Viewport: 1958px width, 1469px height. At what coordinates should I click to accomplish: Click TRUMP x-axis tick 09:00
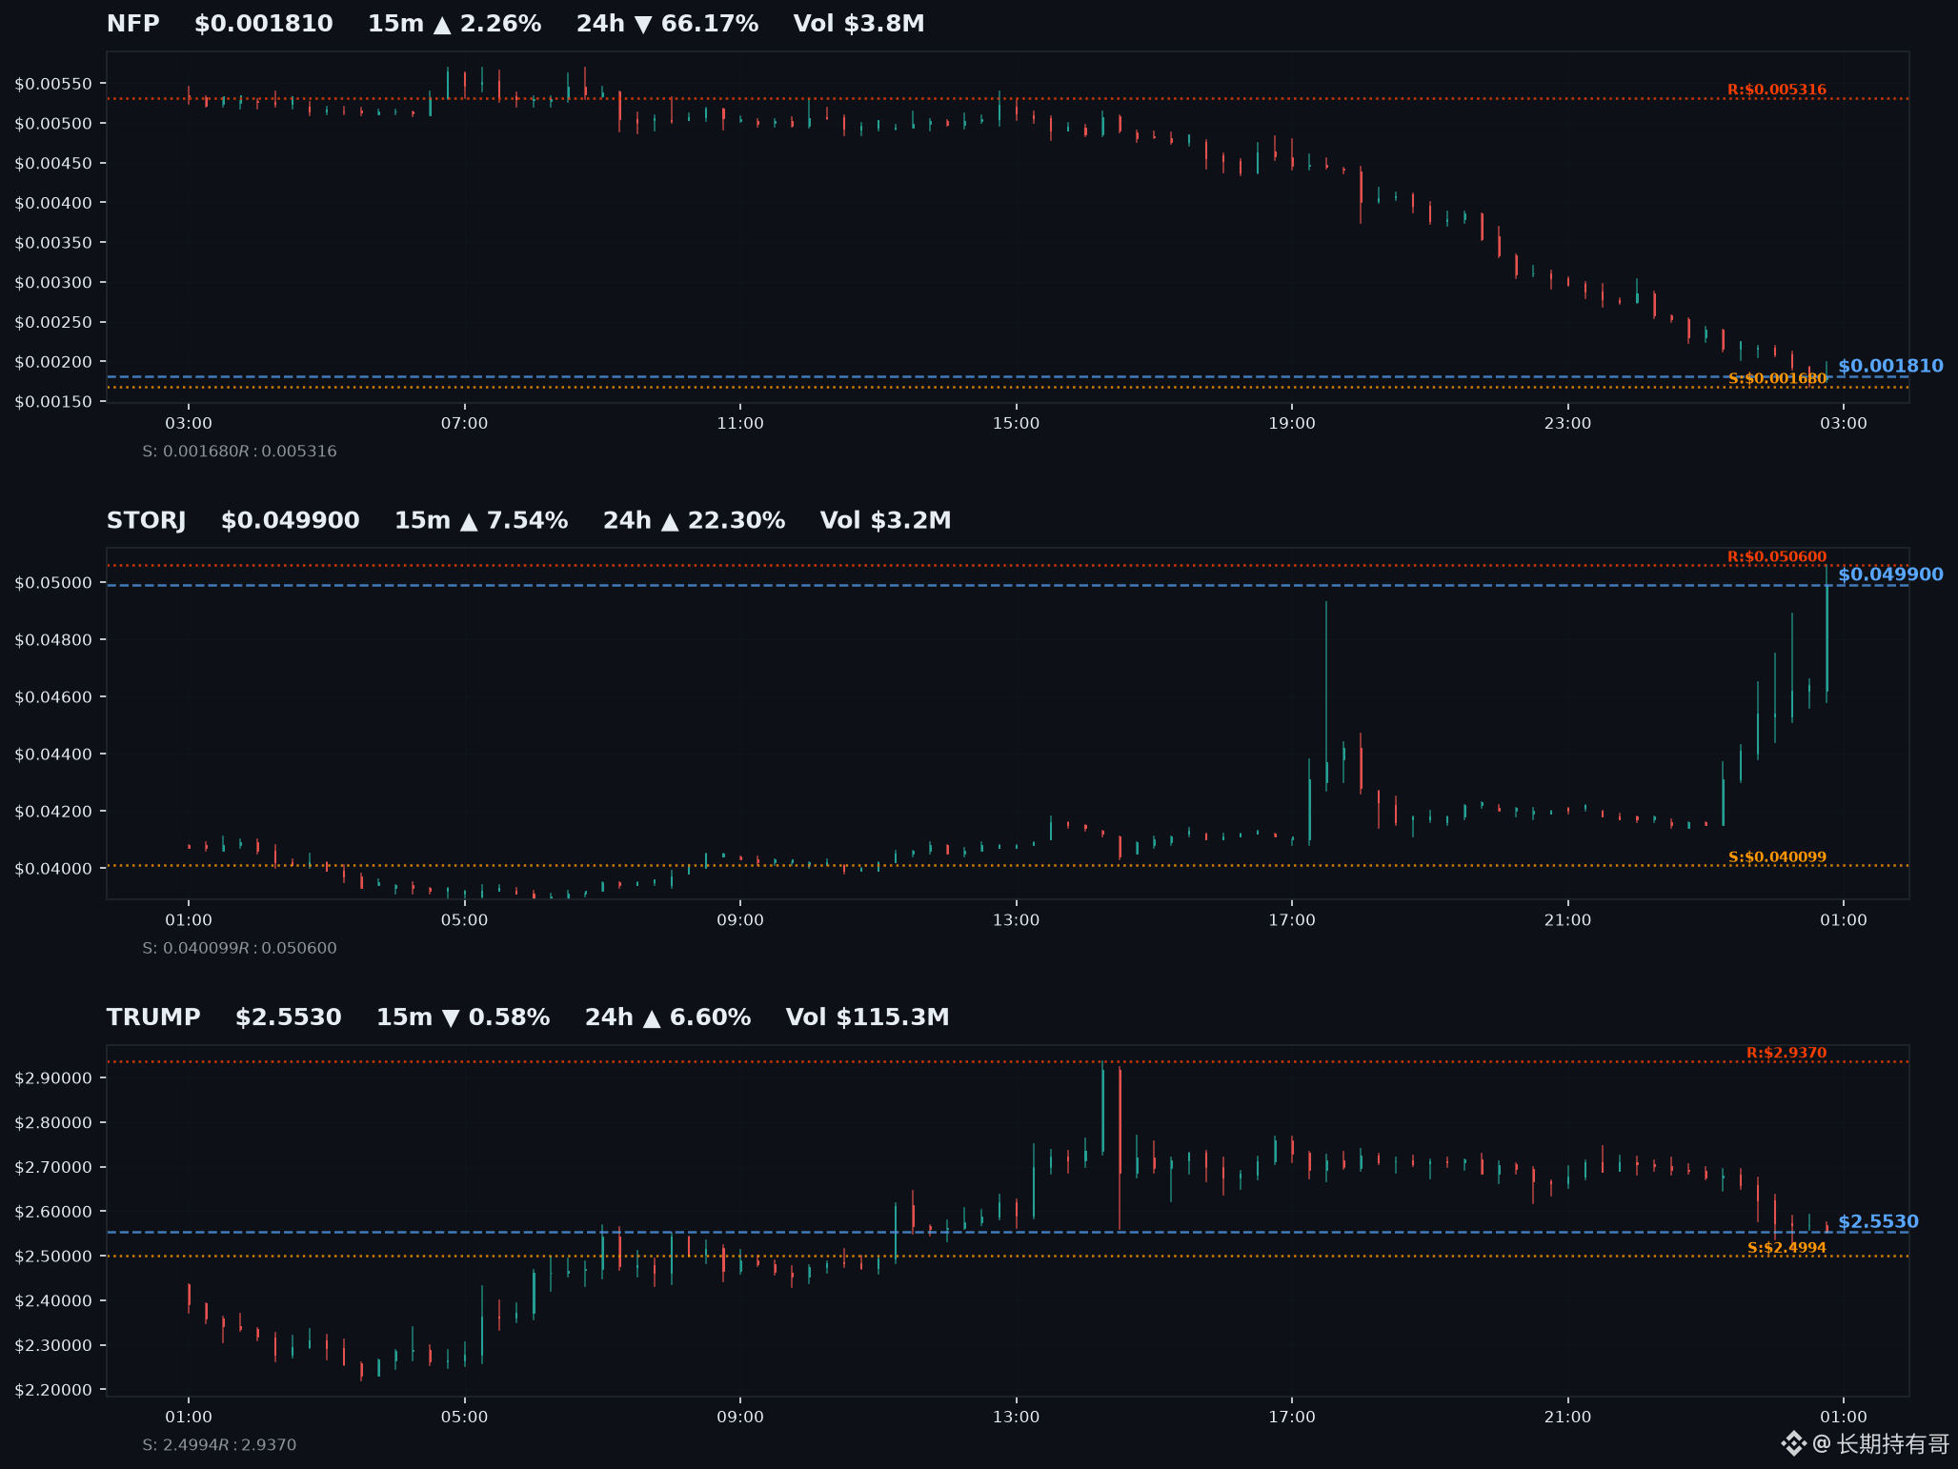point(740,1417)
